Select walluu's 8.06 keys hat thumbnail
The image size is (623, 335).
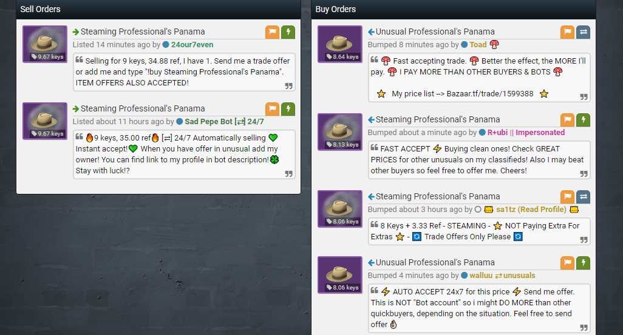click(340, 275)
